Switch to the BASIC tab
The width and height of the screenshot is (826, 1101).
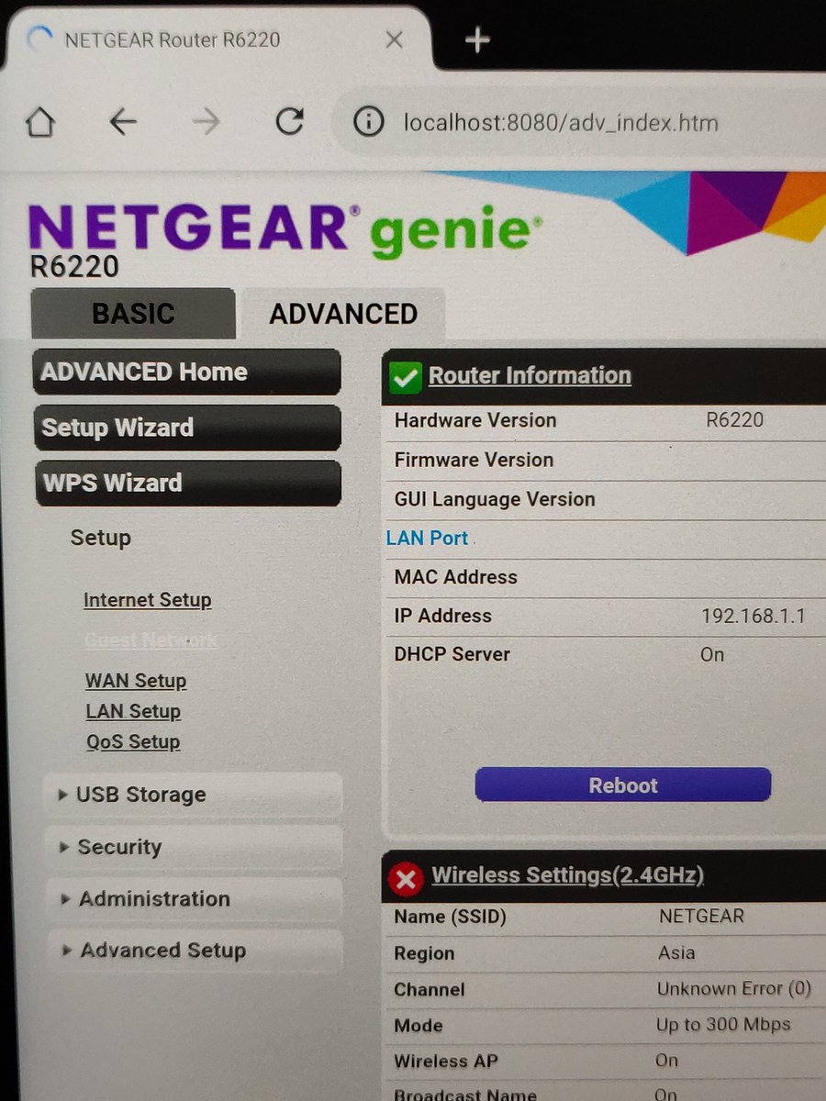[x=133, y=314]
